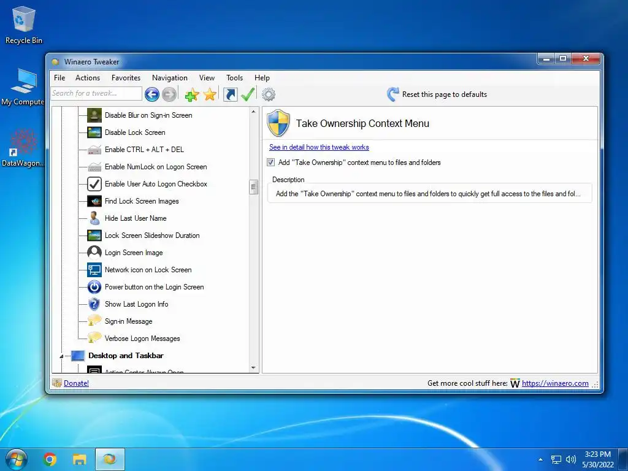Open Chrome from the taskbar

50,459
